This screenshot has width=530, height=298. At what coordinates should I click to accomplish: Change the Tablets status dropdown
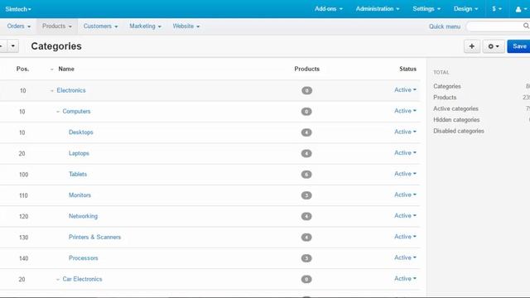[x=405, y=174]
